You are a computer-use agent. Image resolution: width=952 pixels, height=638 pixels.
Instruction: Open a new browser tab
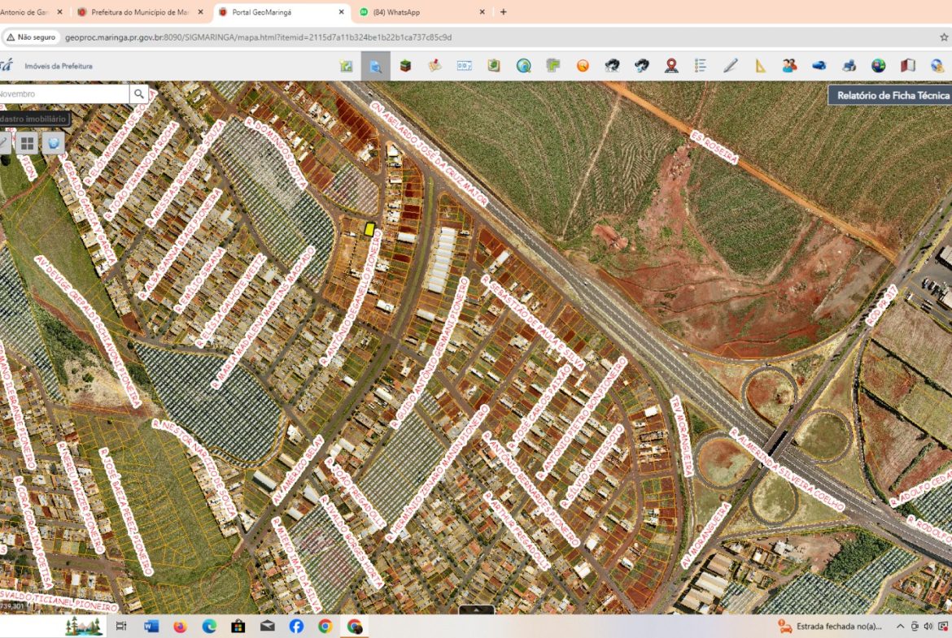504,12
